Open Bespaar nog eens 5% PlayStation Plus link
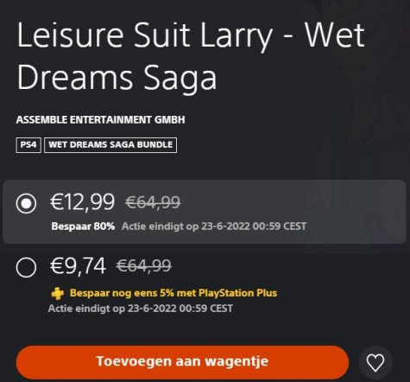The height and width of the screenshot is (382, 410). 173,293
